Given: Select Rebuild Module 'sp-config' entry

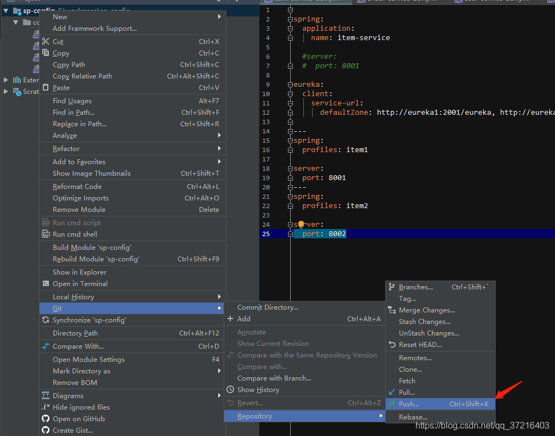Looking at the screenshot, I should click(132, 259).
